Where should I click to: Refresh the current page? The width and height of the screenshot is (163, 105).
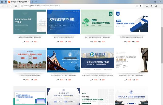11,6
